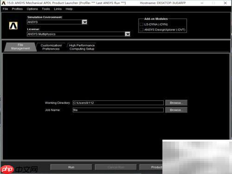The height and width of the screenshot is (174, 232).
Task: Click the Working Directory input field
Action: point(118,103)
